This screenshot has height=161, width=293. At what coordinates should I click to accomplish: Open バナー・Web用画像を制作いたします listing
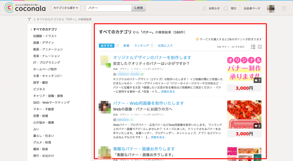coord(149,103)
